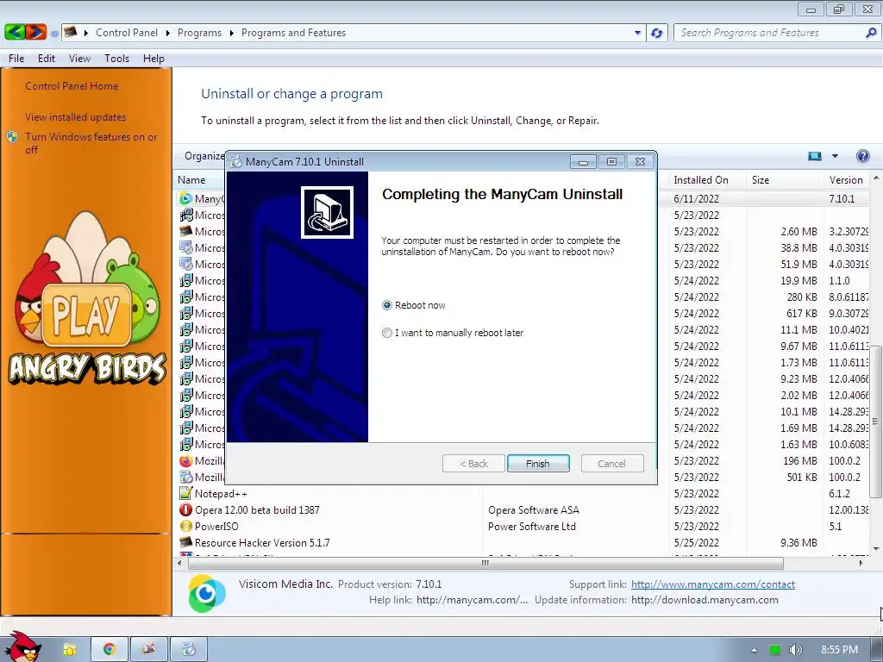Sort by the Size column header
The height and width of the screenshot is (662, 883).
(x=761, y=180)
